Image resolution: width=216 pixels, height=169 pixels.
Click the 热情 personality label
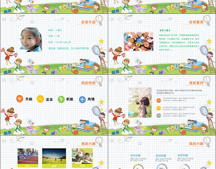(91, 99)
